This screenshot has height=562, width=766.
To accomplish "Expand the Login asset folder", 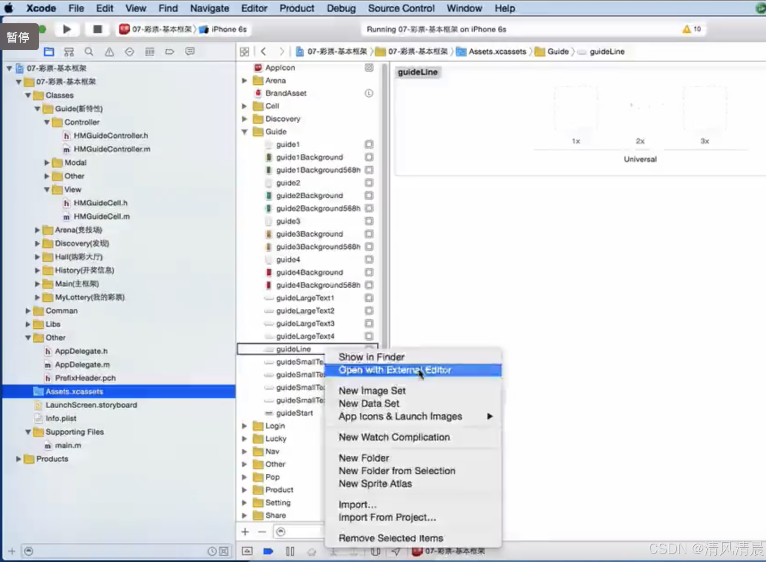I will (x=245, y=426).
